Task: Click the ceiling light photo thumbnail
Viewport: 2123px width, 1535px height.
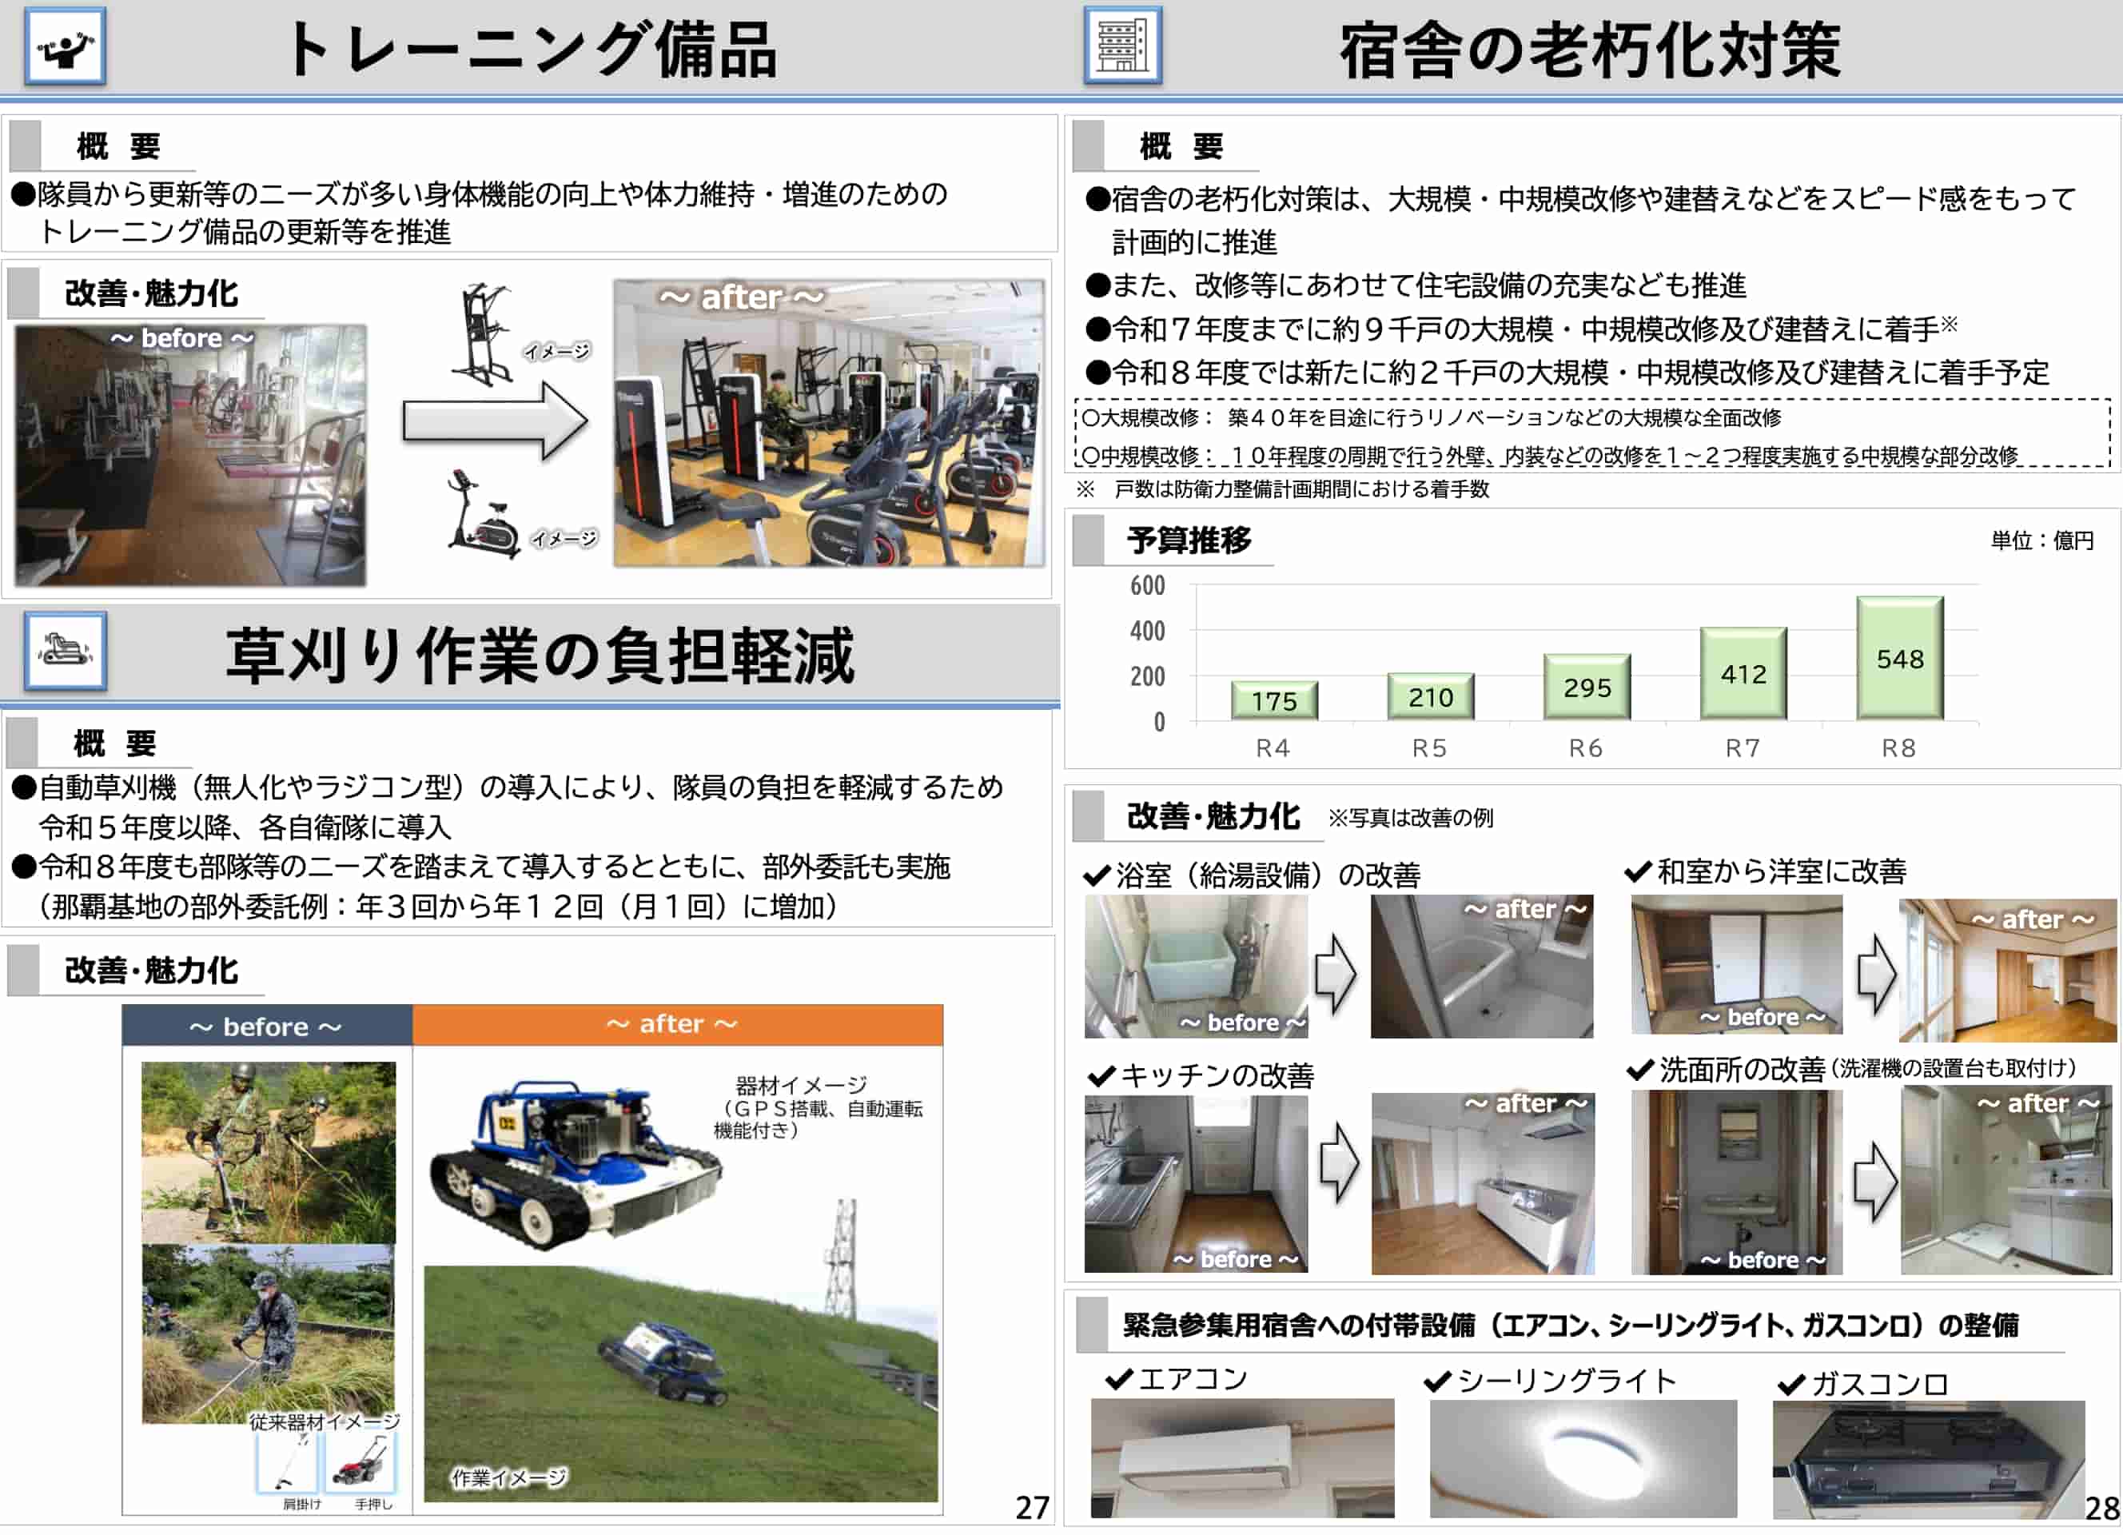Action: [1583, 1458]
